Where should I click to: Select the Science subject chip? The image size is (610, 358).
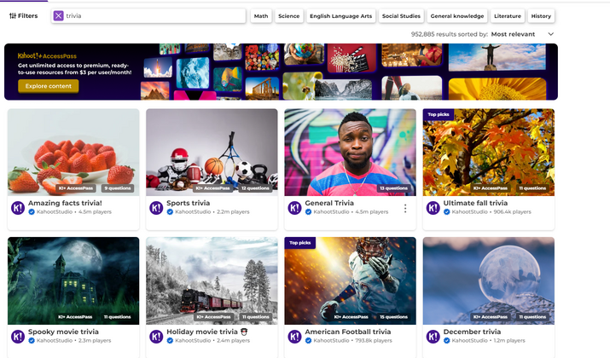(x=288, y=16)
